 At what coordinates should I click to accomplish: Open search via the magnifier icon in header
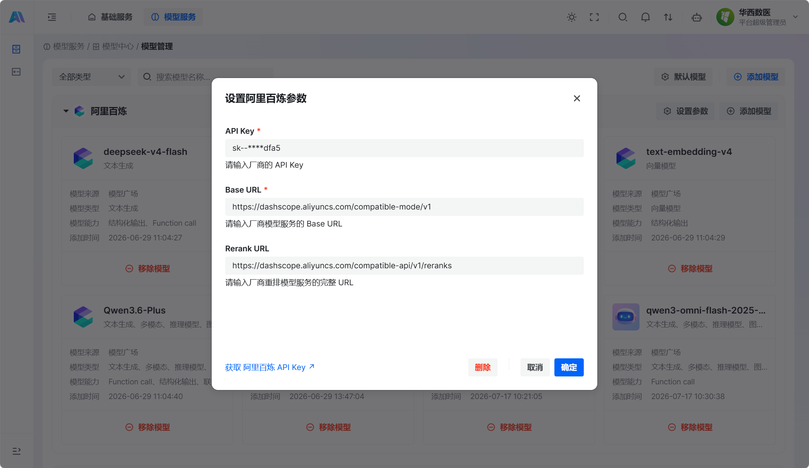[623, 17]
